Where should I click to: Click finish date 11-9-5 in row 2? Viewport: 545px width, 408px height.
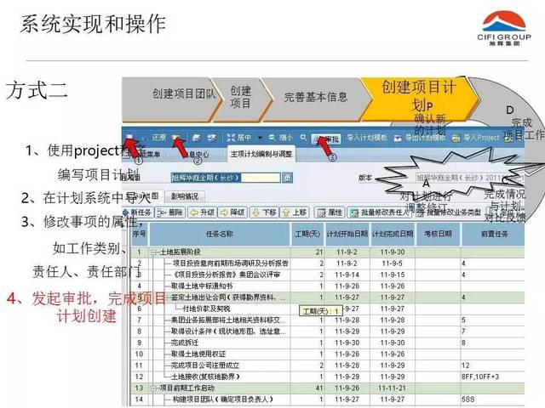pos(393,263)
